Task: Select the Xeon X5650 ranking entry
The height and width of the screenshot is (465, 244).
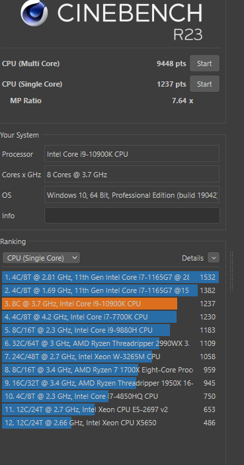Action: tap(110, 423)
